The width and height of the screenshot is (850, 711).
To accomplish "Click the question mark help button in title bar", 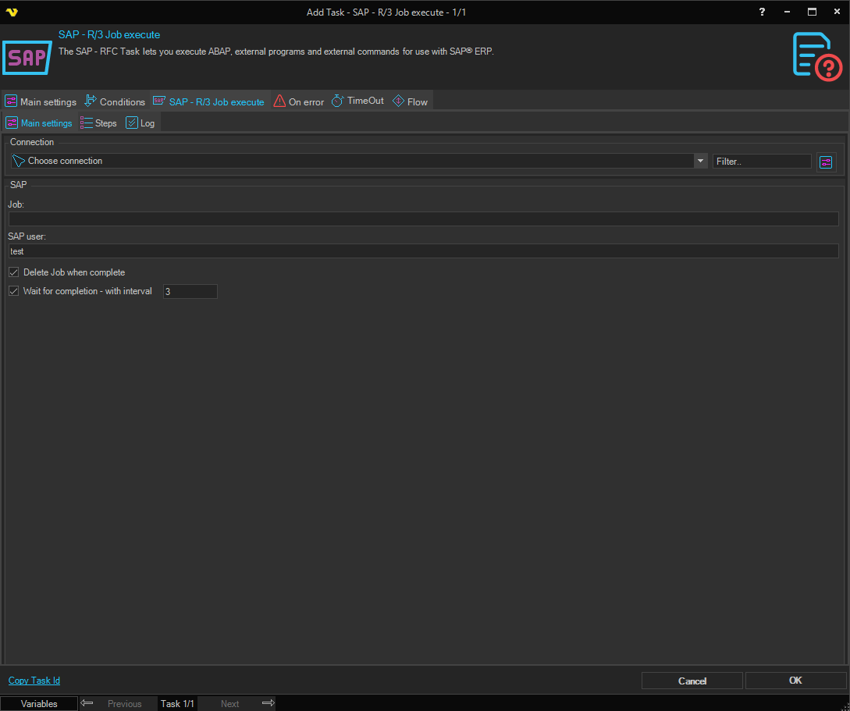I will pos(763,12).
